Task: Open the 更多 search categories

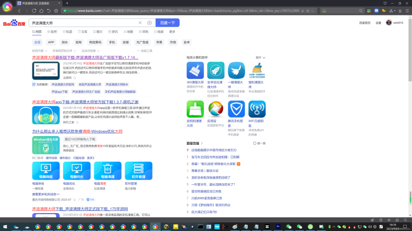Action: coord(172,32)
